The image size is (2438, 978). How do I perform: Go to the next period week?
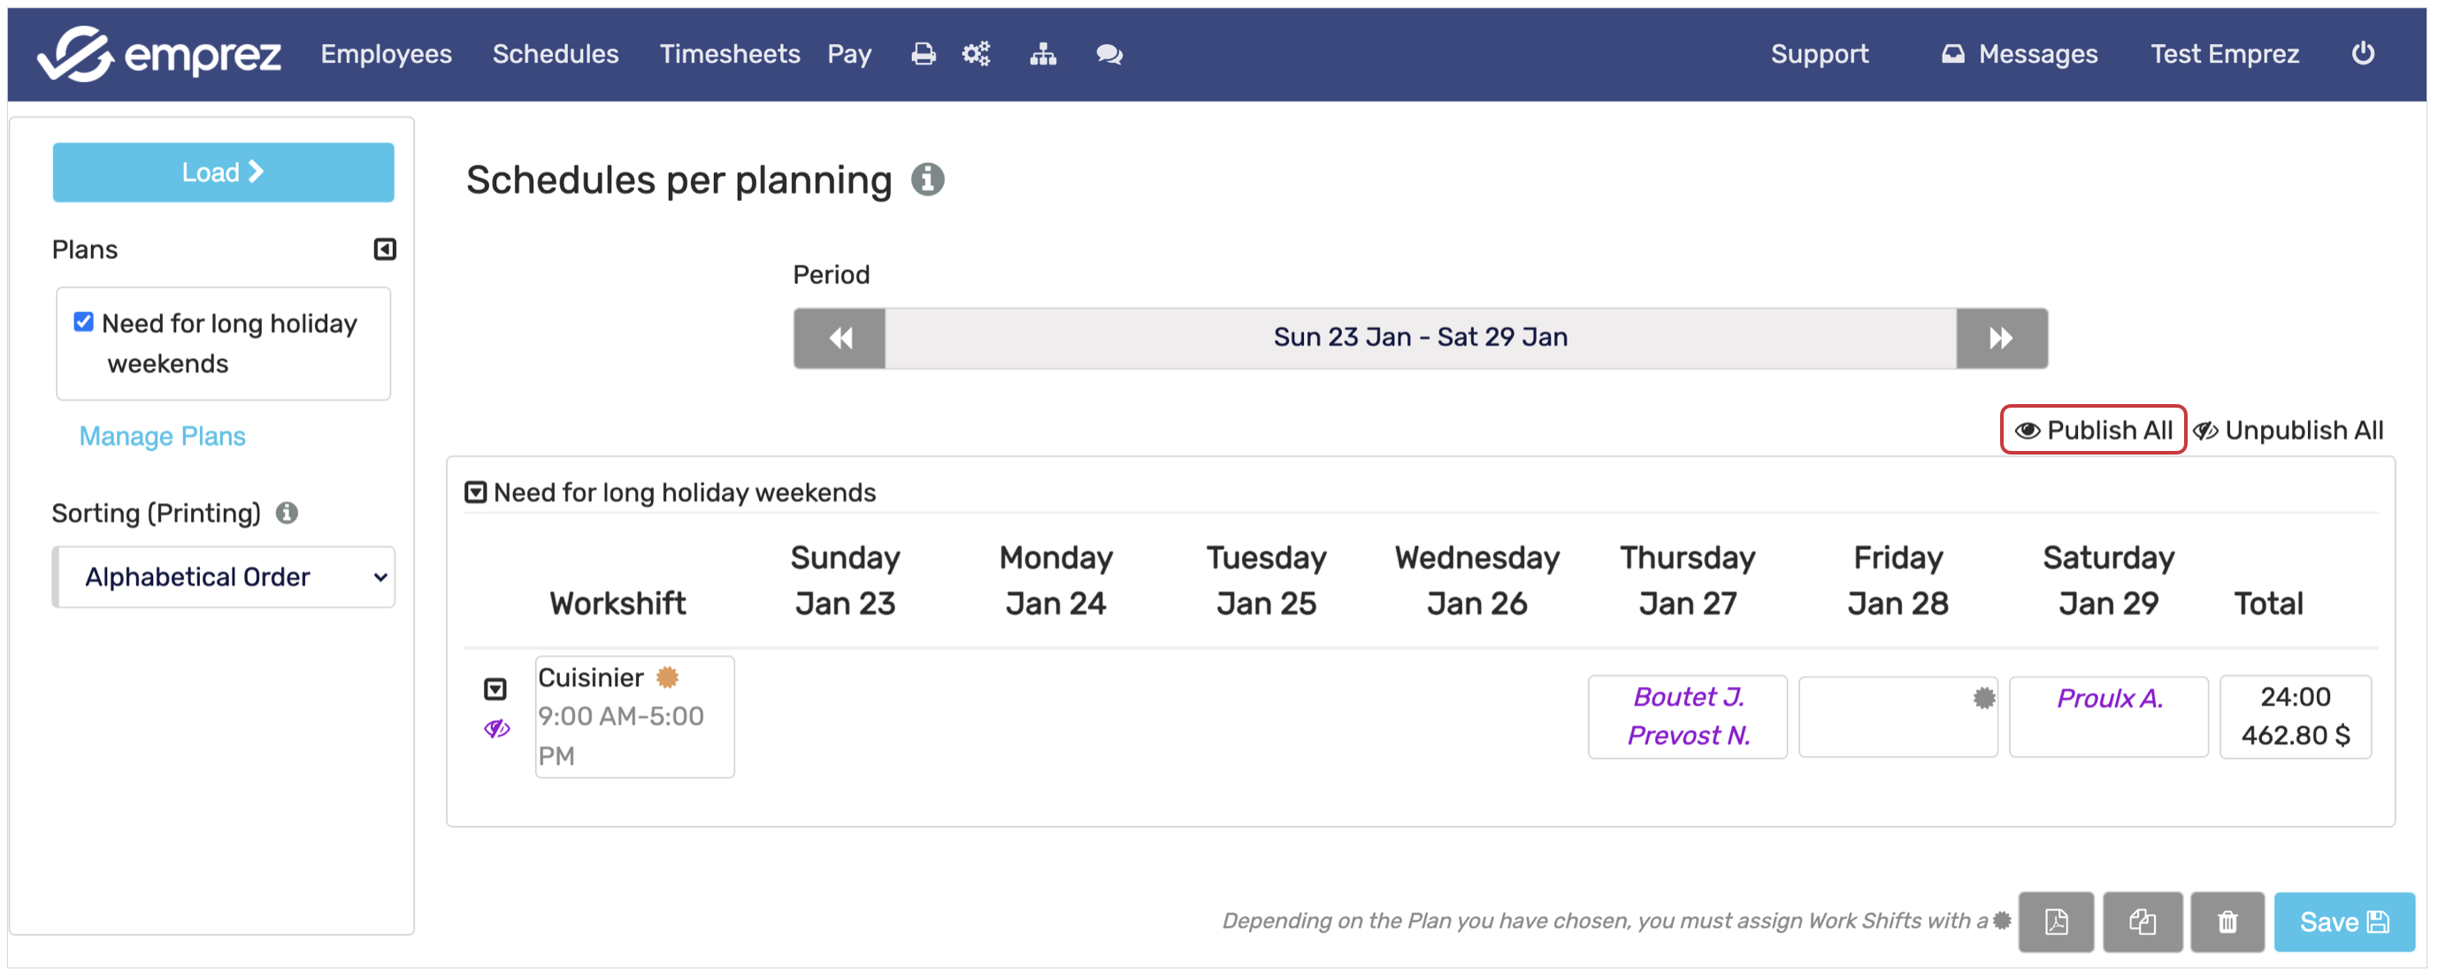[x=2001, y=338]
